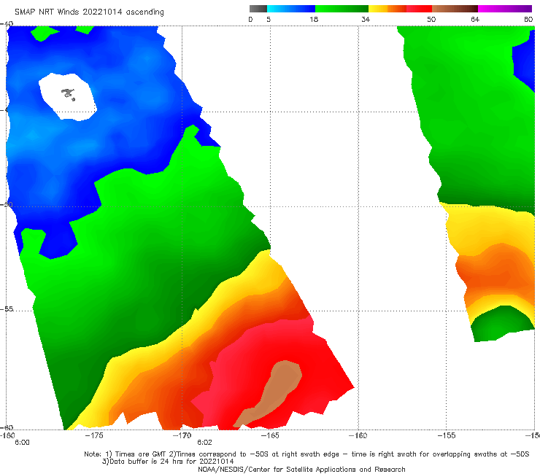Select the cyan-to-blue segment of the color bar
Image resolution: width=540 pixels, height=474 pixels.
pos(291,9)
